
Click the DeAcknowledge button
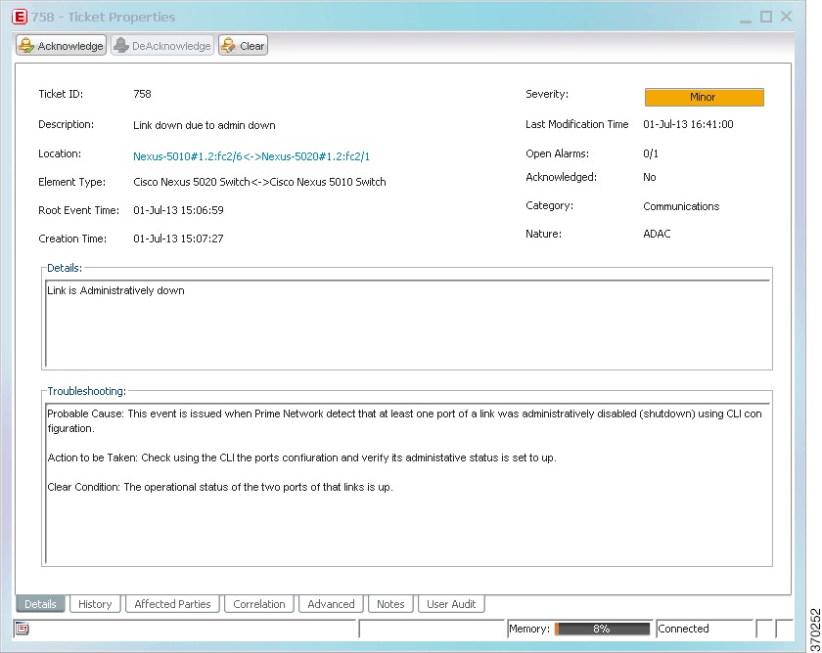coord(162,46)
